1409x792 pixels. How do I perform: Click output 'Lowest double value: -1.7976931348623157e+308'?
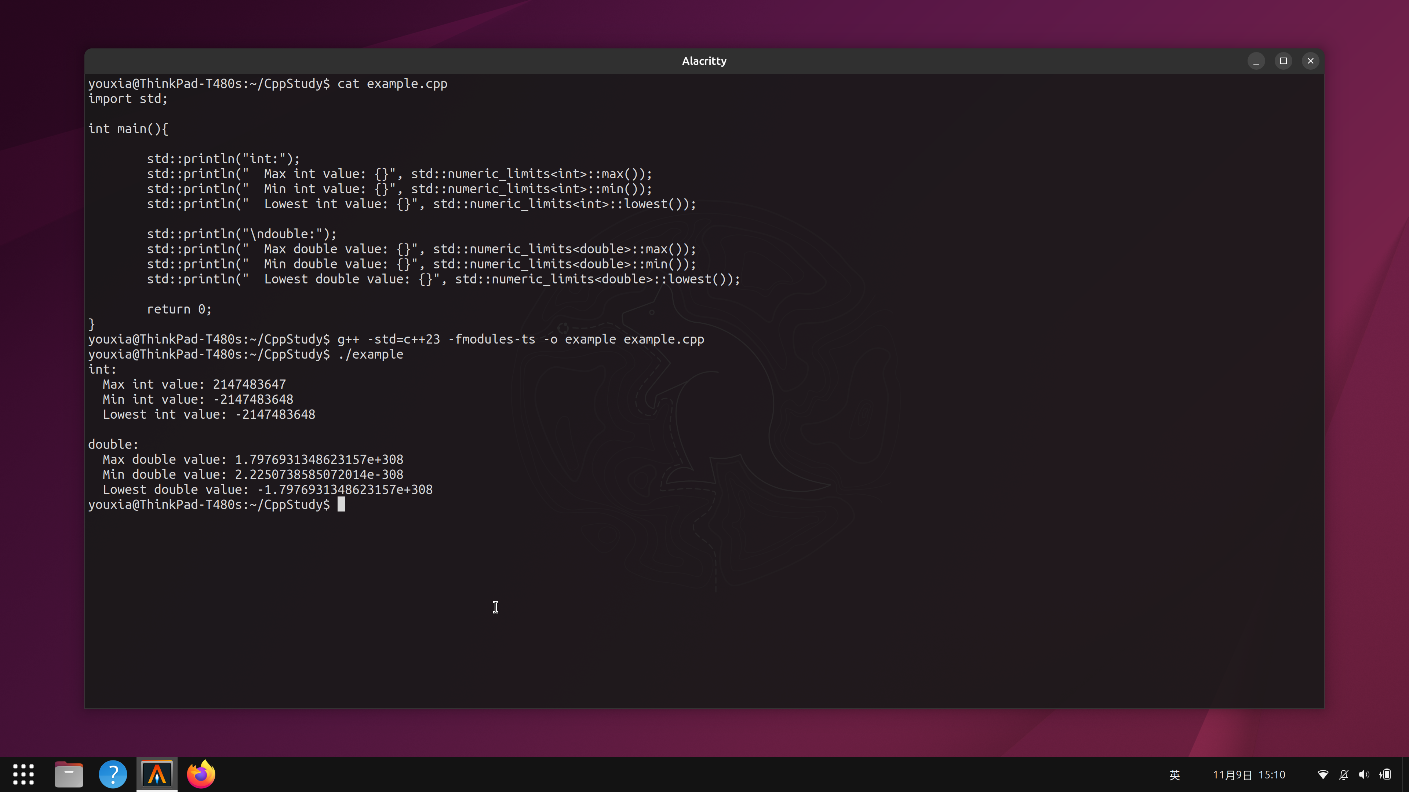[x=267, y=490]
